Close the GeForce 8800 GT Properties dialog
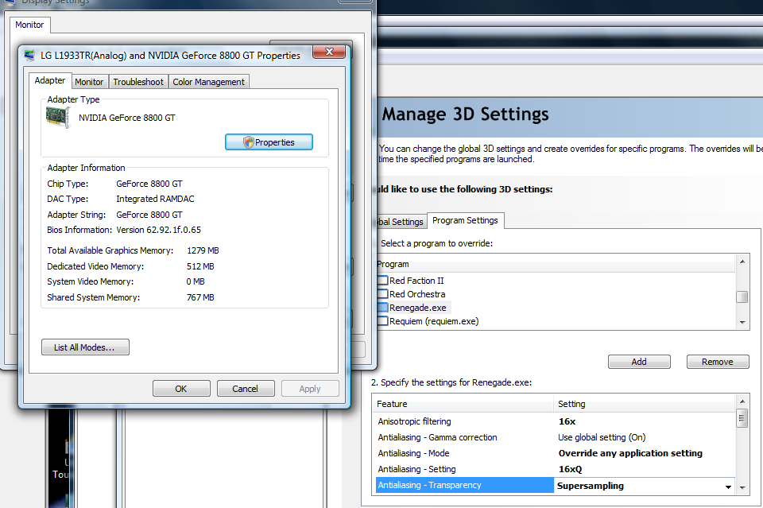This screenshot has width=763, height=508. tap(328, 53)
